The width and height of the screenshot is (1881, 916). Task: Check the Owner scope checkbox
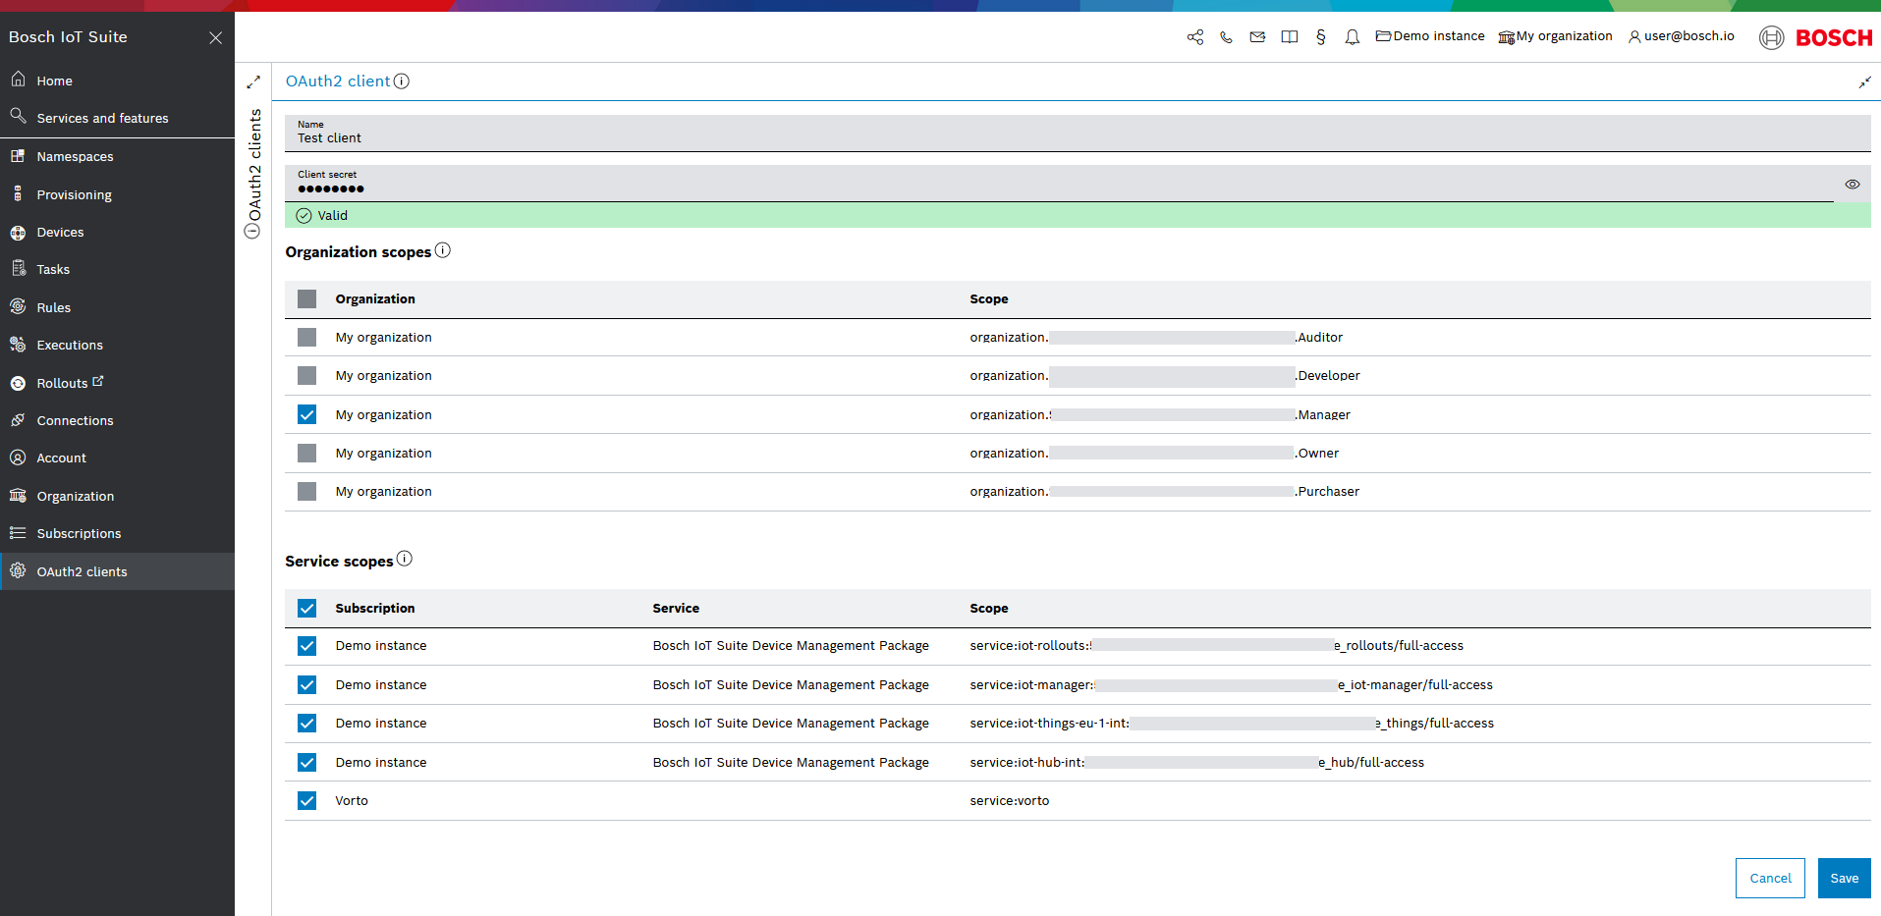pyautogui.click(x=307, y=453)
